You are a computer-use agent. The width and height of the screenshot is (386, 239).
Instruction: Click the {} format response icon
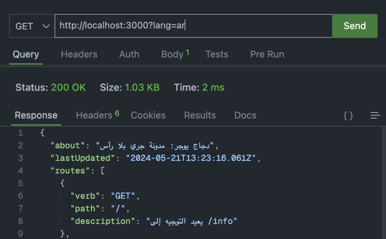coord(348,116)
